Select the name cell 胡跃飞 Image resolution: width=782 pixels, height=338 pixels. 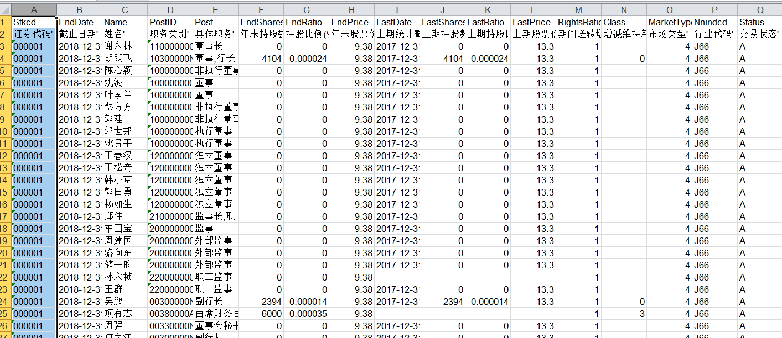point(125,59)
